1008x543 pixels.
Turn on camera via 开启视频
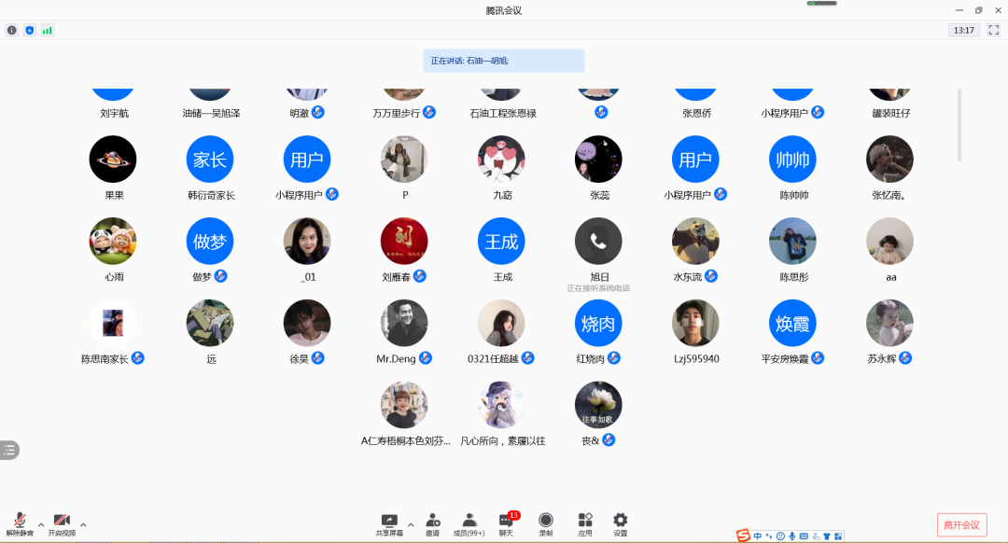(x=62, y=523)
